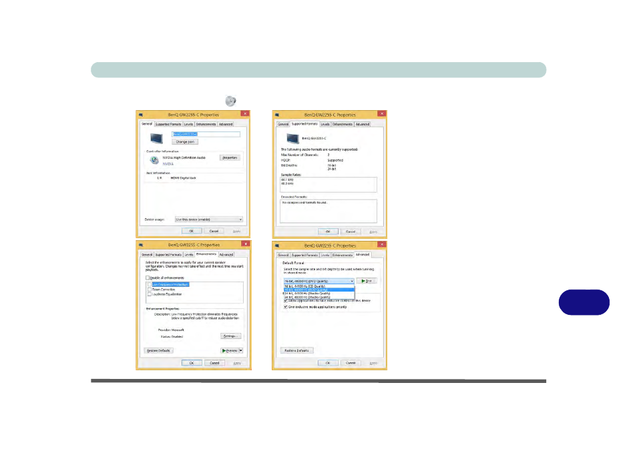Open the NVIDIA link under controller information
This screenshot has height=449, width=637.
[168, 164]
